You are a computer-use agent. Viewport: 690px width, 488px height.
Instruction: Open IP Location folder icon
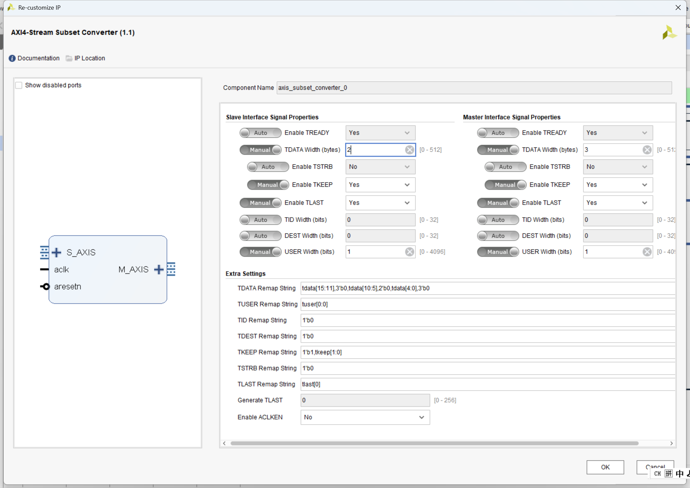(x=69, y=58)
